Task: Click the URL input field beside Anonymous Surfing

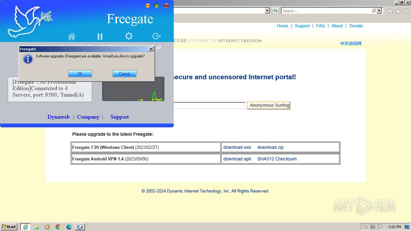Action: pyautogui.click(x=209, y=105)
